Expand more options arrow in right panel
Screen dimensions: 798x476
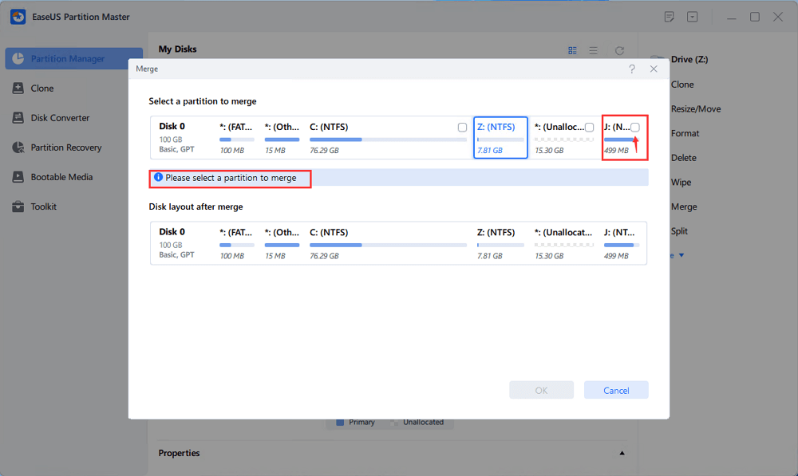681,255
